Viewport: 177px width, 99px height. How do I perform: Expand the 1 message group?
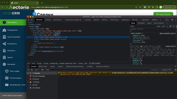coord(28,73)
